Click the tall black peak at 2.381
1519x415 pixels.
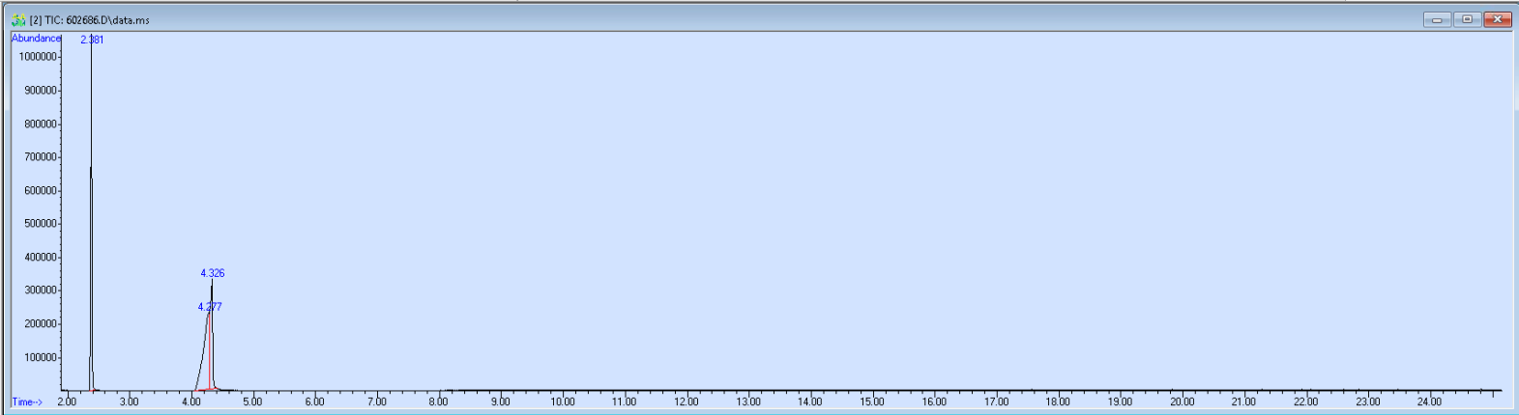point(91,212)
